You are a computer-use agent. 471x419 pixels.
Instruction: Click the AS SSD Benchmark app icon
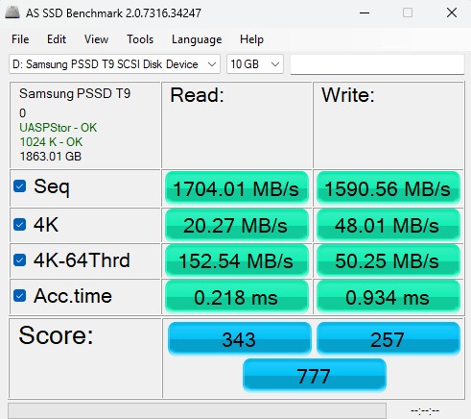(x=12, y=12)
